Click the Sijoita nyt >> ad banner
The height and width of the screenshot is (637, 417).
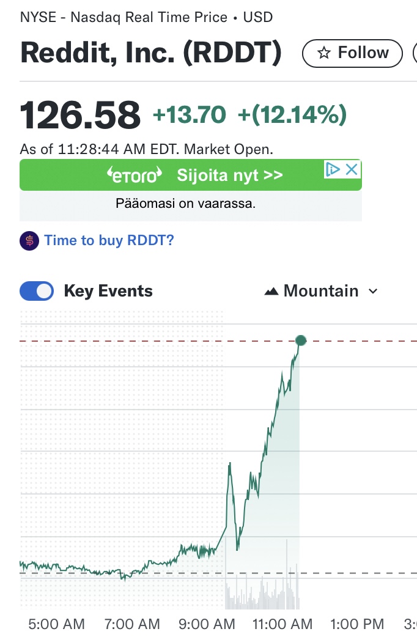click(191, 175)
